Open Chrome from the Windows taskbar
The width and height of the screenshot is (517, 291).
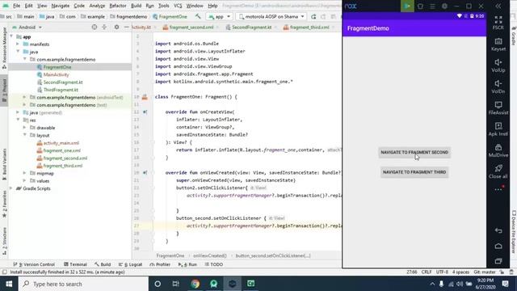click(x=195, y=284)
